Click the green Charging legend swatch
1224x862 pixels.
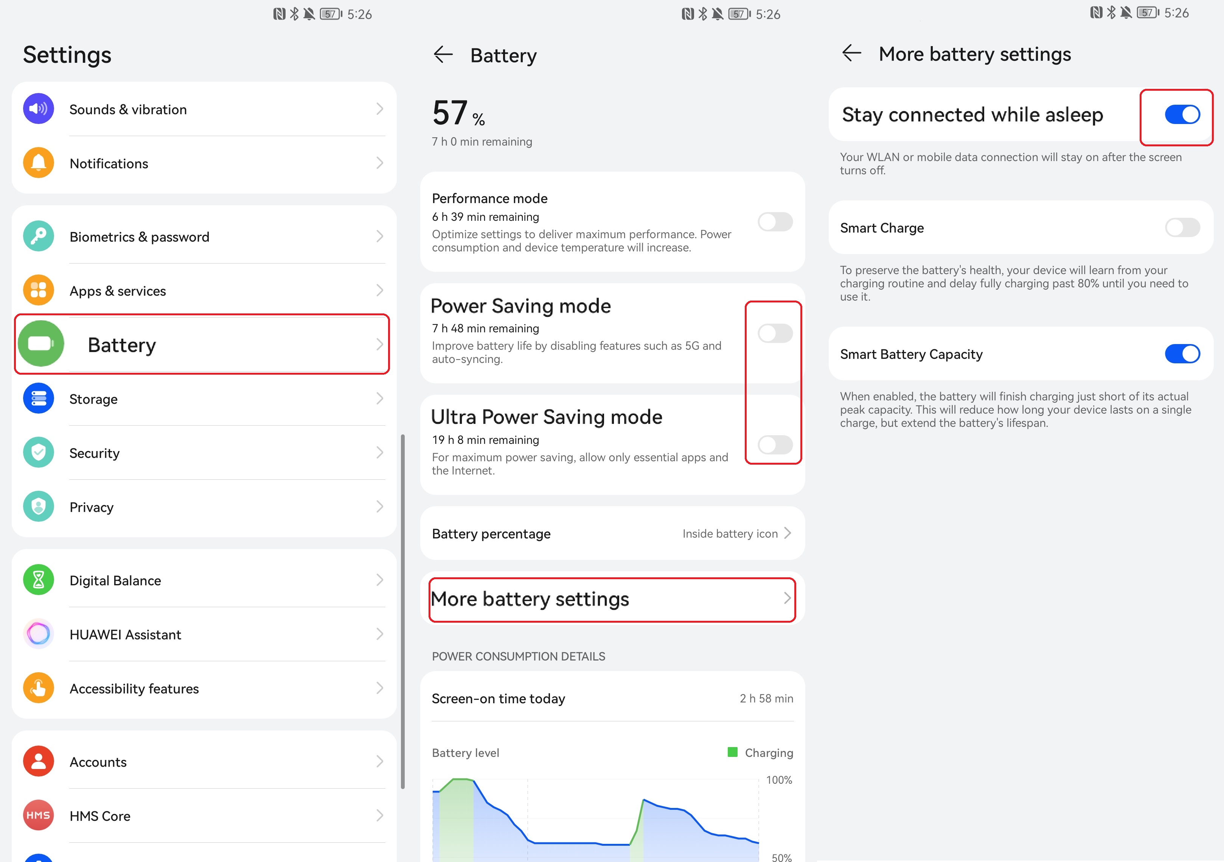[733, 752]
